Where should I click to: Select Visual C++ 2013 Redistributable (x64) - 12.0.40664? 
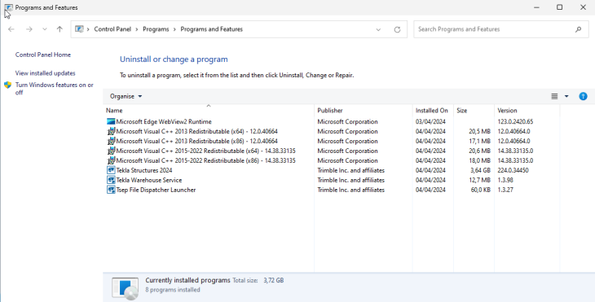(331, 132)
